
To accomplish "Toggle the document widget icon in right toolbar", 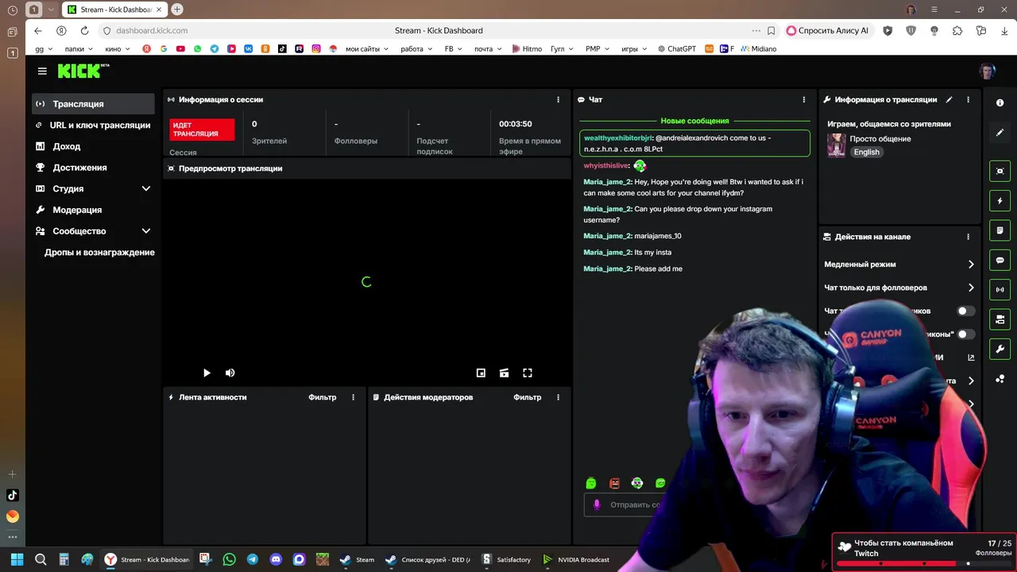I will [1000, 230].
